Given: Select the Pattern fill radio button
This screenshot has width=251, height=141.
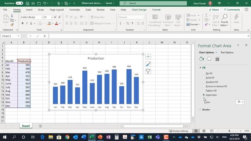Looking at the screenshot, I should 204,90.
